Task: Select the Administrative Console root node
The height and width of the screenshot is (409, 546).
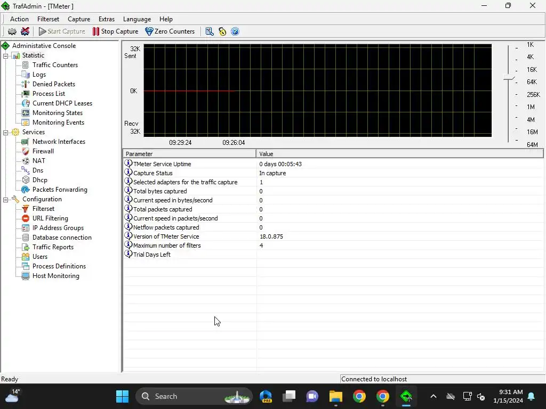Action: point(44,46)
